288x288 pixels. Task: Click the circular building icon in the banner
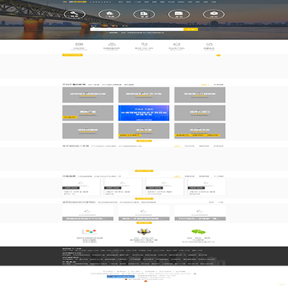(x=144, y=14)
